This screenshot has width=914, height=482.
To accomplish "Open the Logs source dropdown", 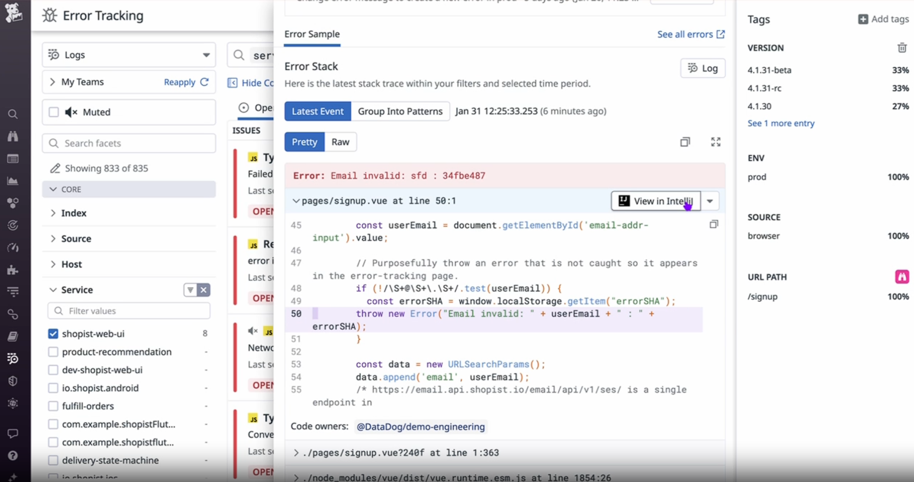I will point(129,55).
